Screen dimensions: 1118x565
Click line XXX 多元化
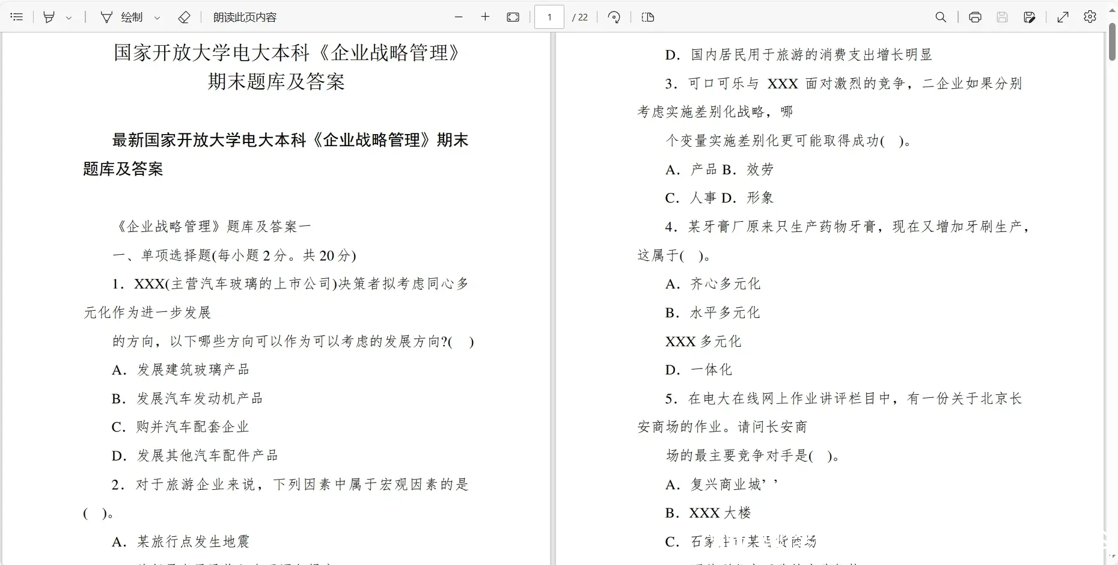coord(703,341)
